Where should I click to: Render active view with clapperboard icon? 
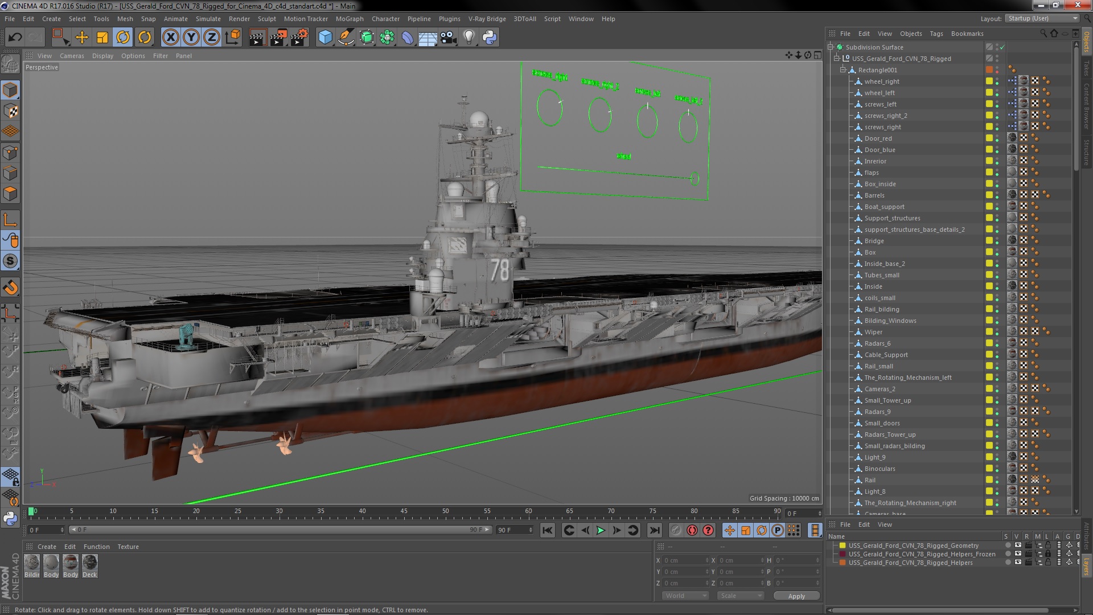click(257, 38)
